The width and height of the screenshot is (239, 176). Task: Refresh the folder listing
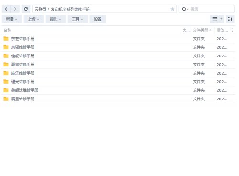coord(26,9)
